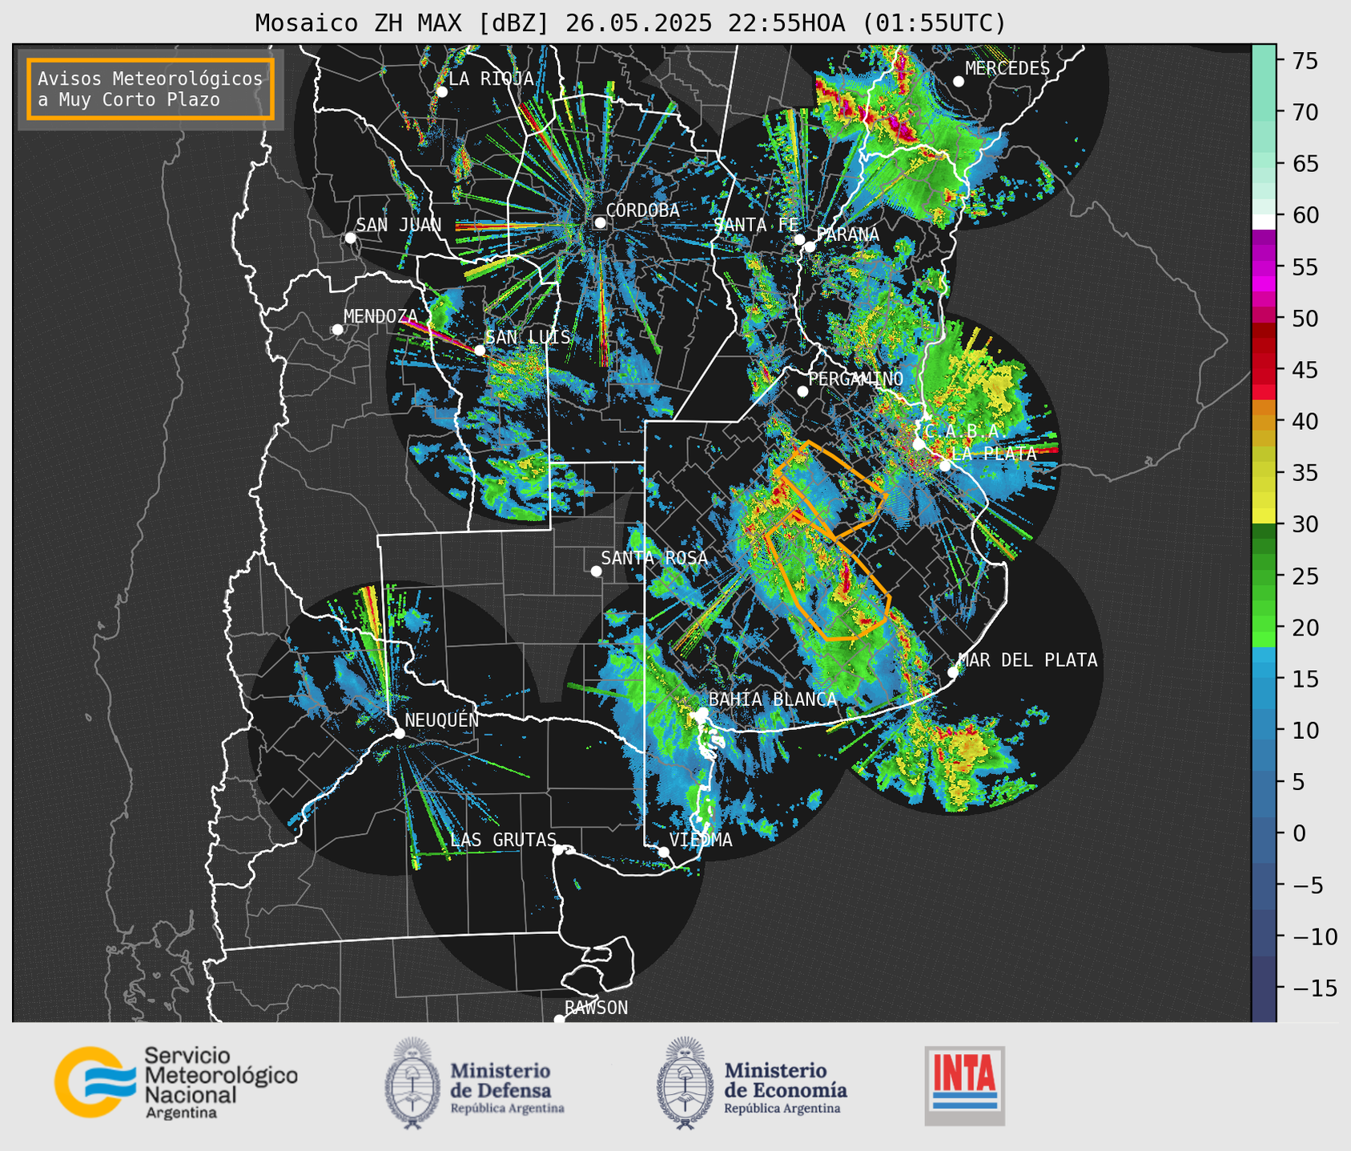Screen dimensions: 1351x1151
Task: Click the PERGAMINO city marker dot
Action: [802, 391]
